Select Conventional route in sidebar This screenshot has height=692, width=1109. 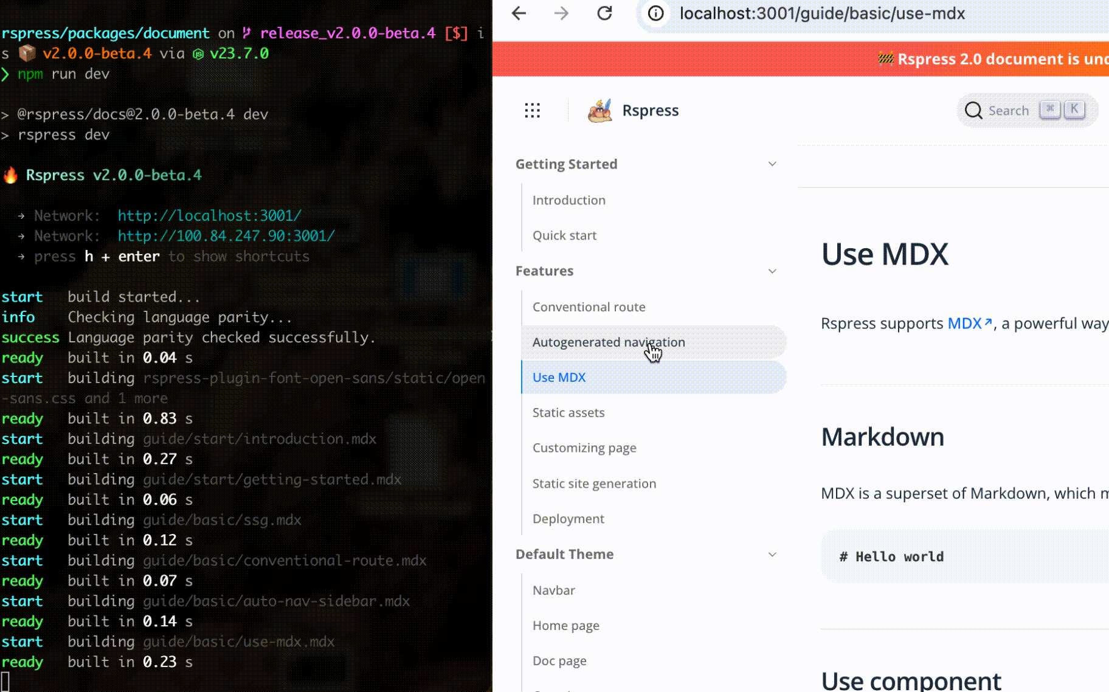coord(589,307)
